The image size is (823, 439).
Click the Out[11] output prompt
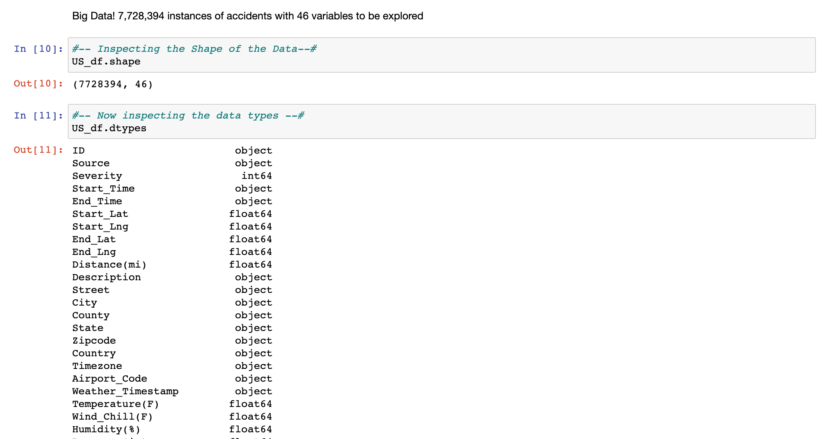[38, 150]
